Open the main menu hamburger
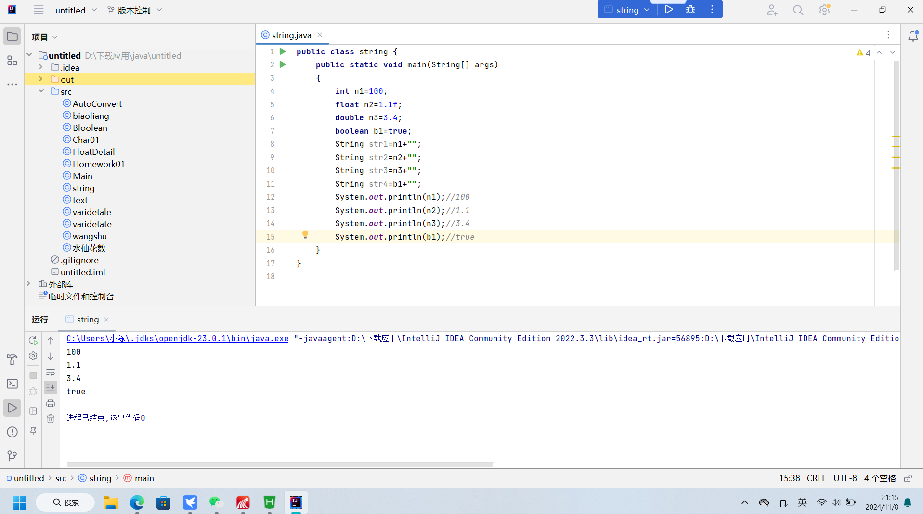923x514 pixels. click(39, 10)
